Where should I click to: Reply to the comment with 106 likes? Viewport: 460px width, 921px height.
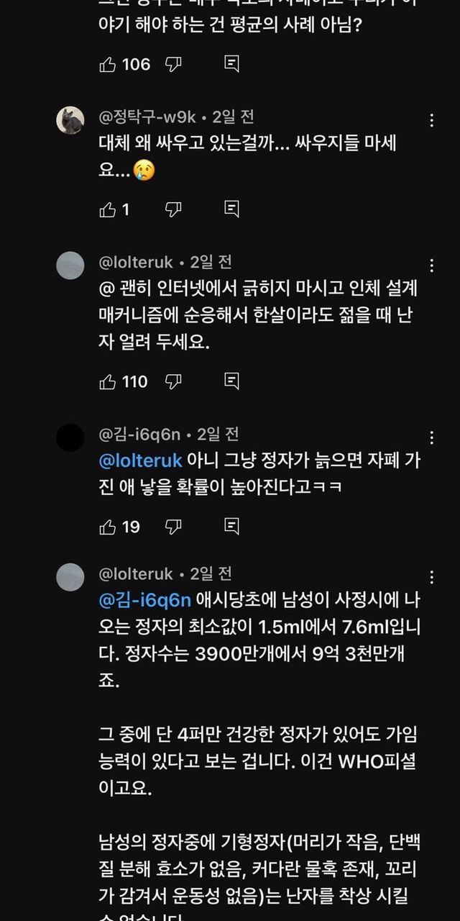pyautogui.click(x=231, y=65)
